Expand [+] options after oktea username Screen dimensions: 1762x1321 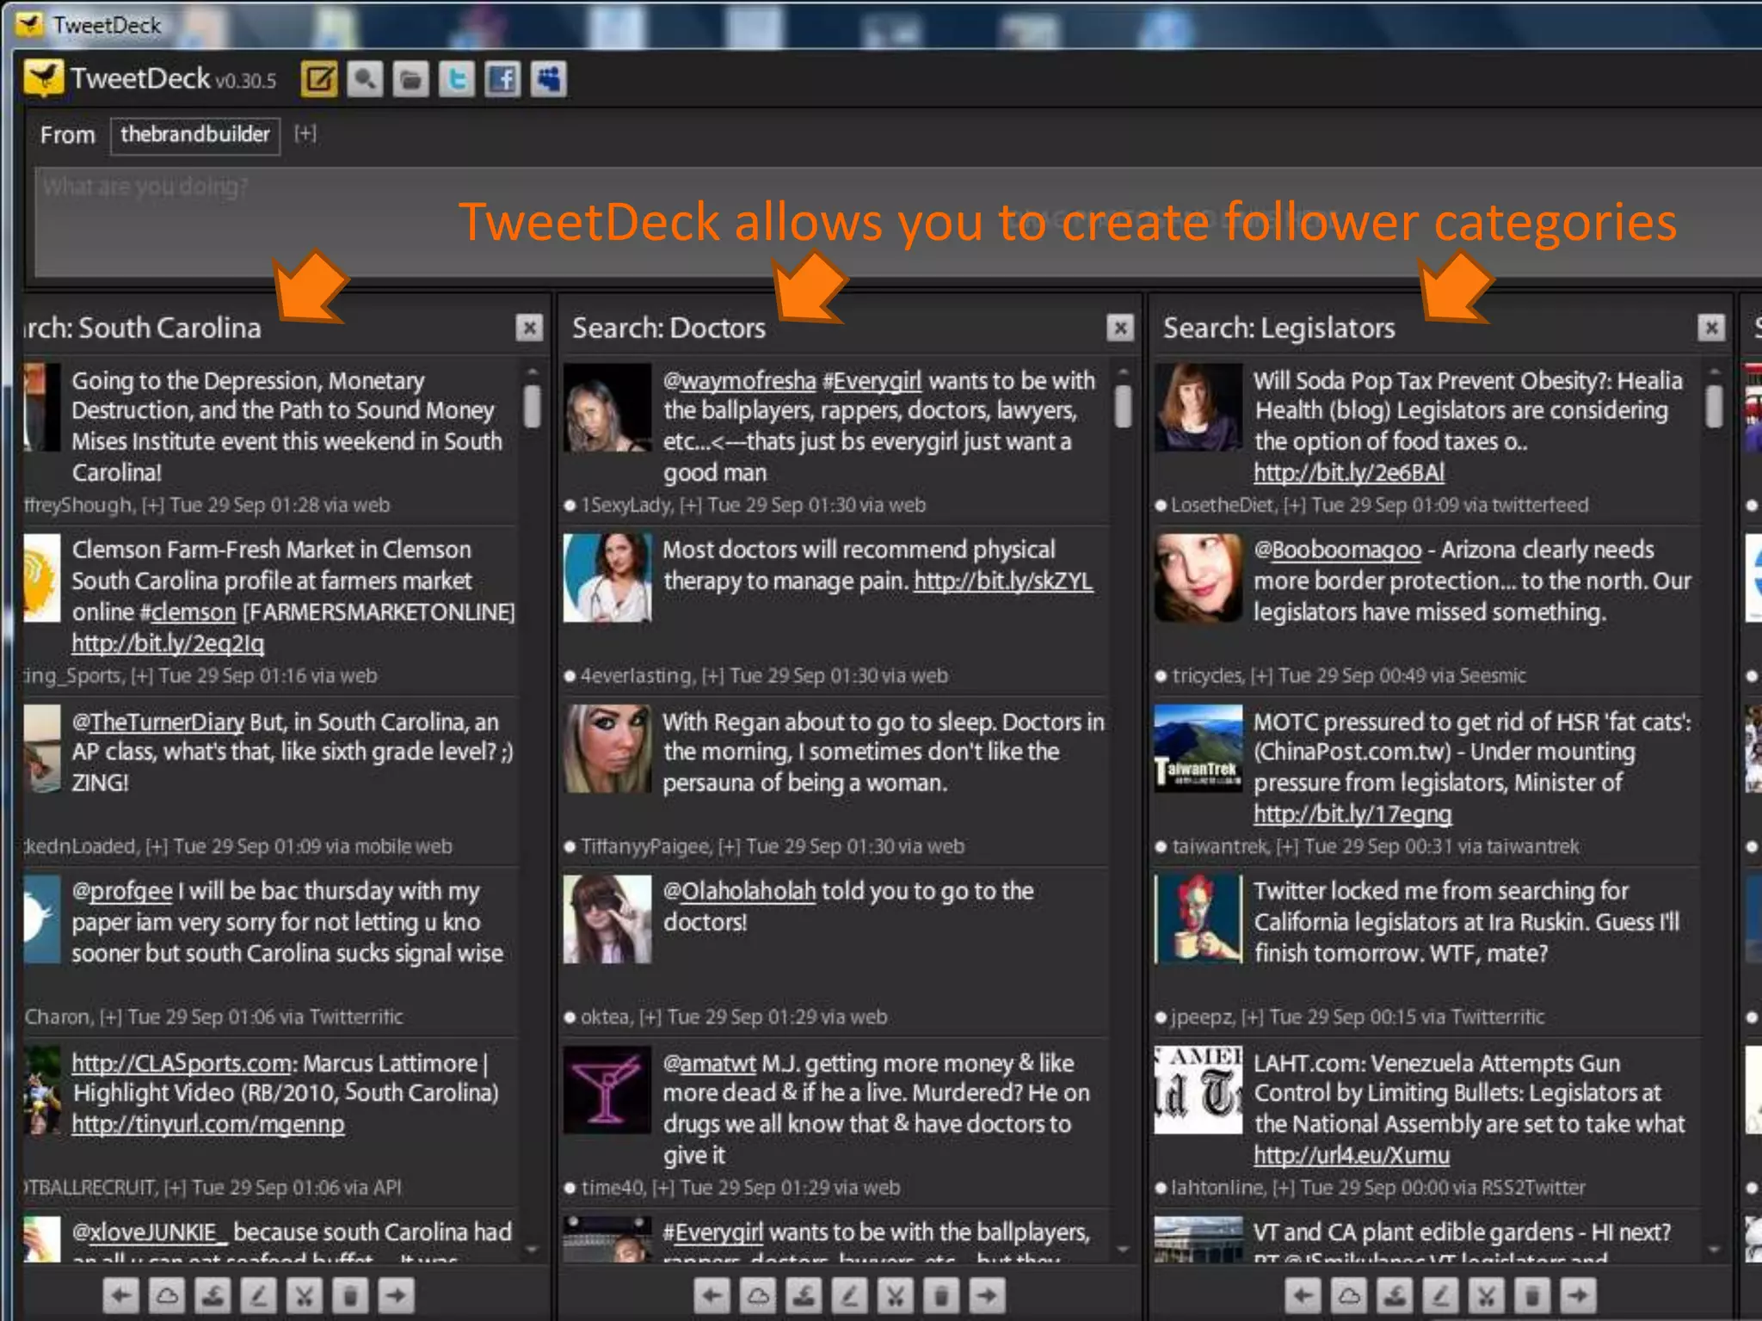pyautogui.click(x=650, y=1017)
